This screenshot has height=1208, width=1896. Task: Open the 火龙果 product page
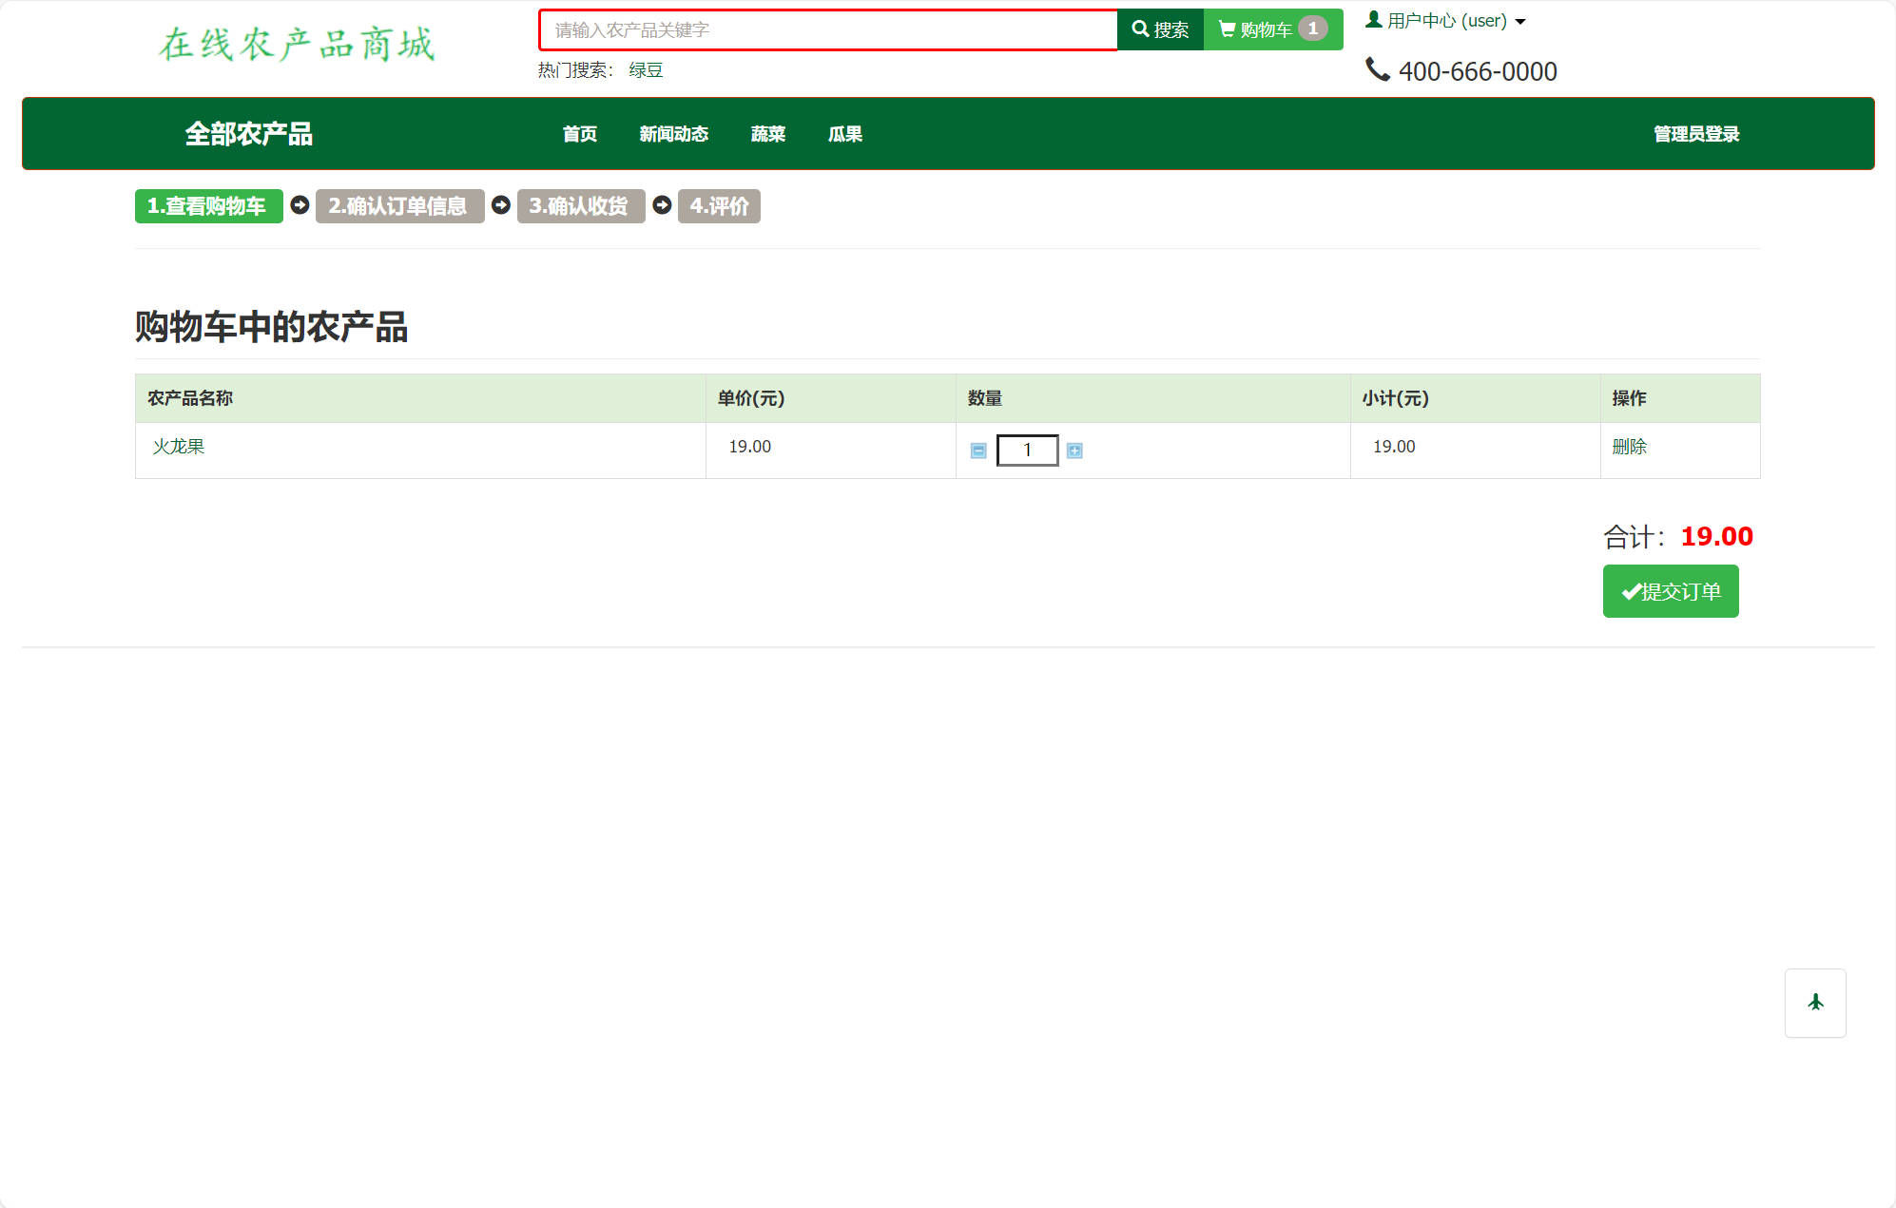(x=179, y=447)
